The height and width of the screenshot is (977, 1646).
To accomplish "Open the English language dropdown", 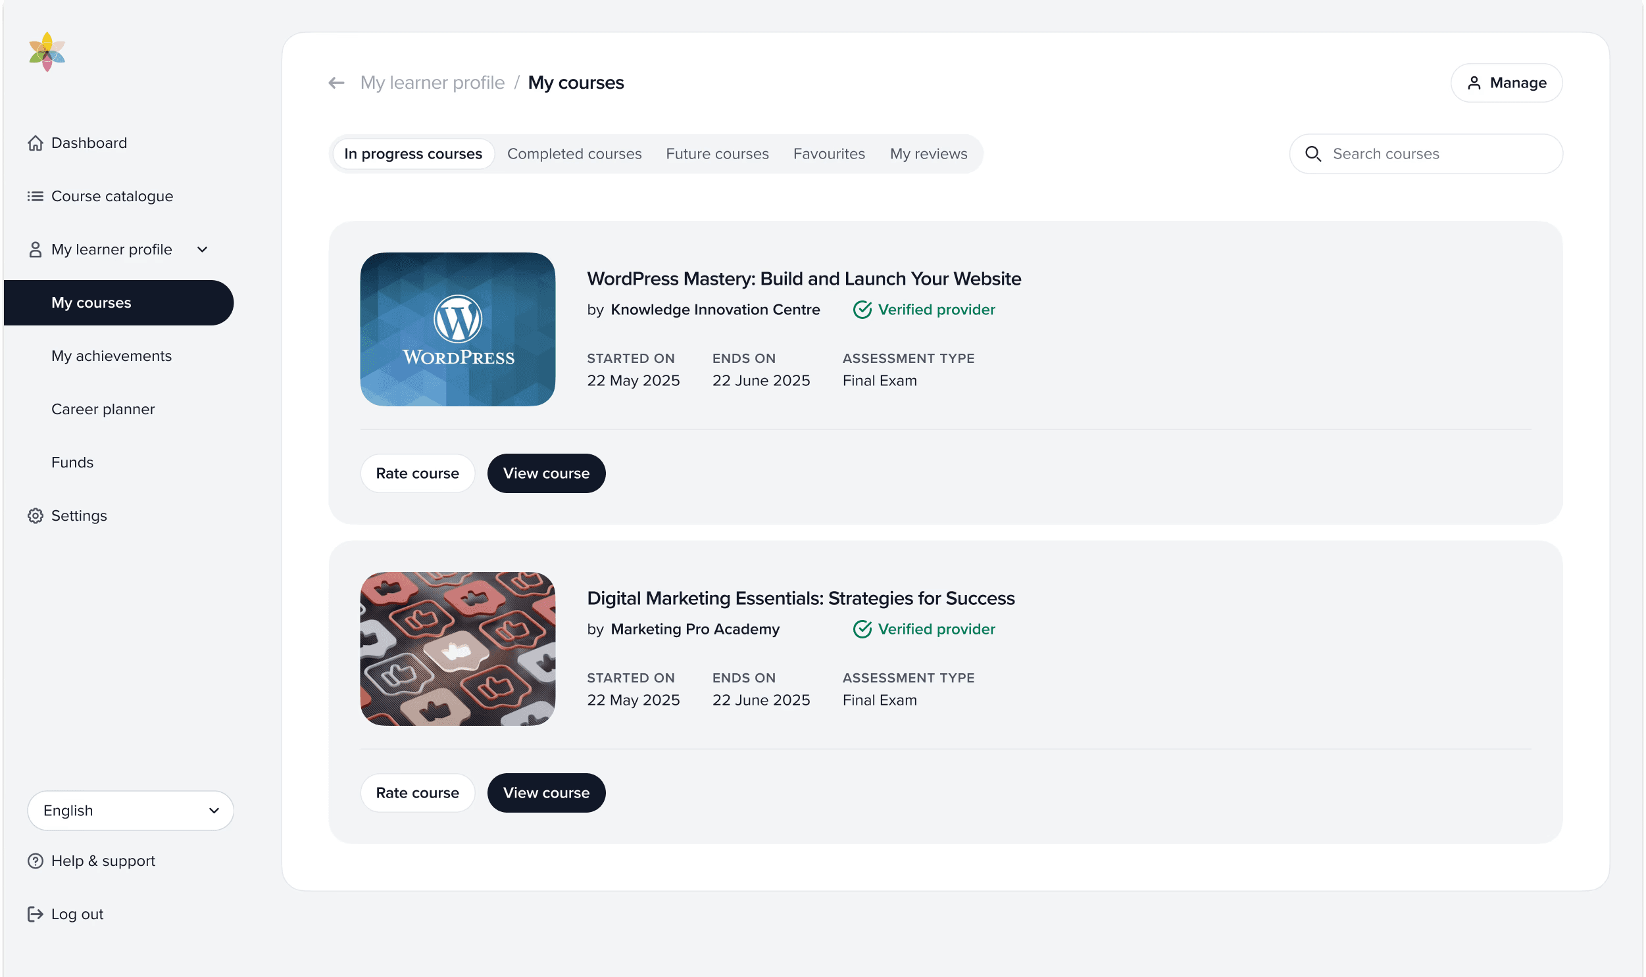I will point(130,811).
